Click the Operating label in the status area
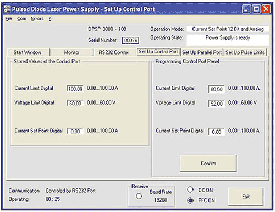275x212 pixels. pyautogui.click(x=19, y=199)
